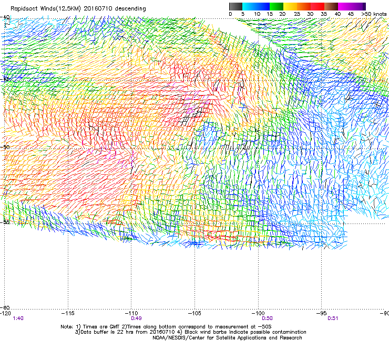Click the 'Times are GMT' note line
The width and height of the screenshot is (389, 341).
tap(166, 327)
